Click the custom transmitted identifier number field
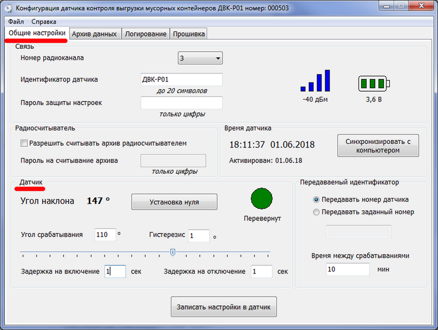This screenshot has height=330, width=438. pyautogui.click(x=359, y=231)
